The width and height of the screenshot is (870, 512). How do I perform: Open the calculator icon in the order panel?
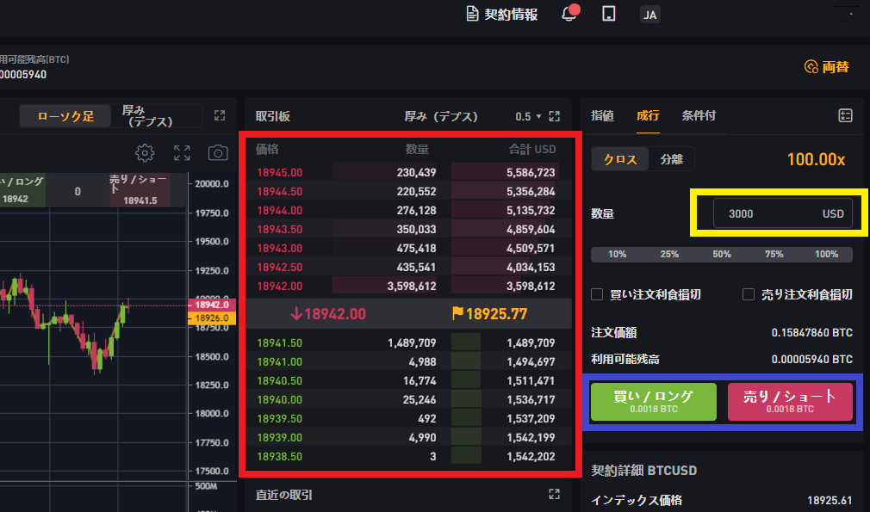(845, 115)
